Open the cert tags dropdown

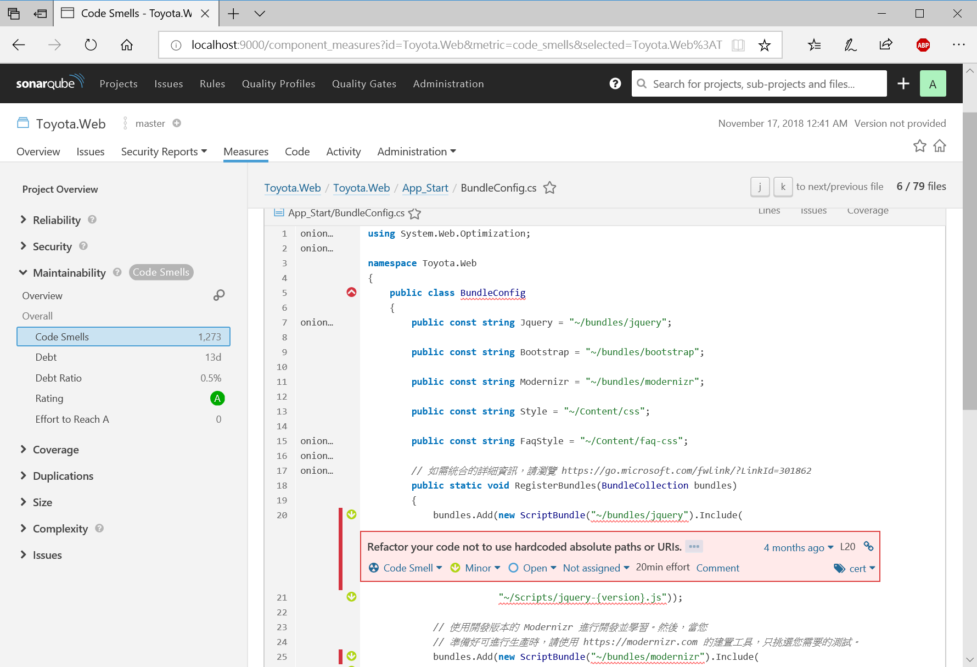(x=855, y=568)
